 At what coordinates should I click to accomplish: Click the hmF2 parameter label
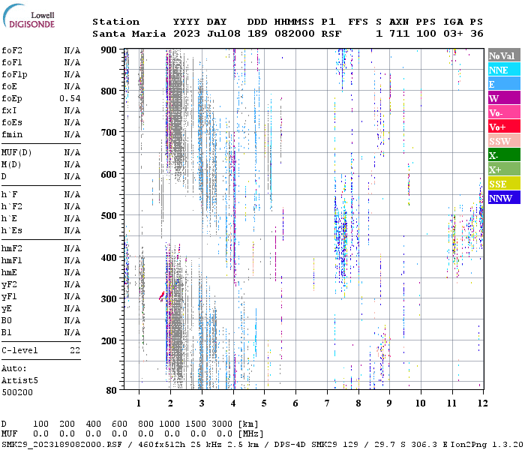[x=12, y=248]
